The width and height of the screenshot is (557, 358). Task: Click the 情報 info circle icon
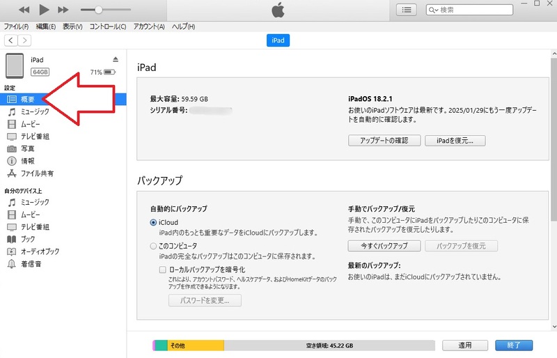click(12, 161)
